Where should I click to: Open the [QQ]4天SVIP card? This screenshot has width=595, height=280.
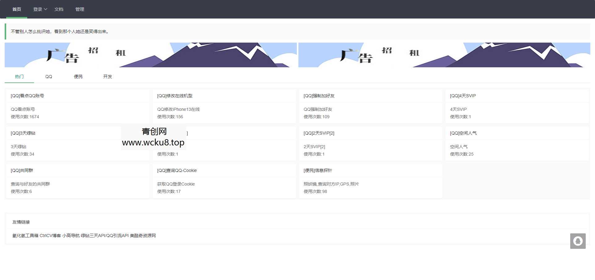(x=463, y=96)
